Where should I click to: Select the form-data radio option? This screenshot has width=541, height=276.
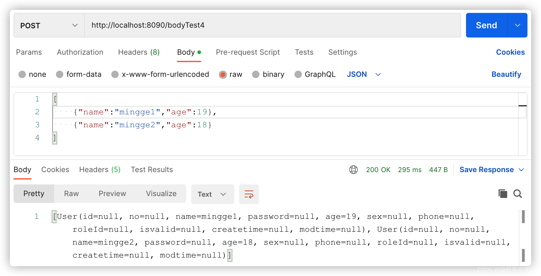[x=60, y=74]
